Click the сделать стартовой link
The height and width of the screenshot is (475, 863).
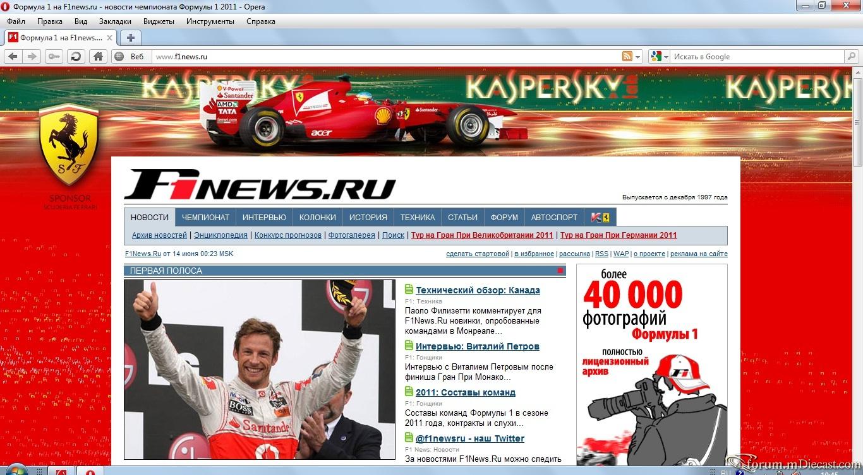tap(478, 254)
